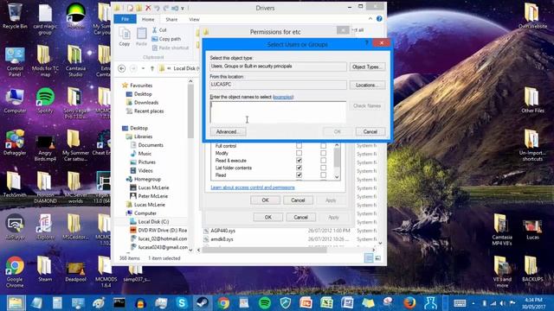Toggle Deny checkbox for Modify
The height and width of the screenshot is (311, 554).
[323, 153]
